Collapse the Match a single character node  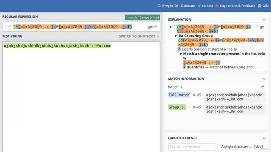click(181, 54)
